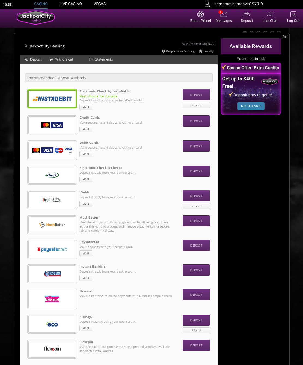
Task: Open Responsible Gaming shield link
Action: click(x=178, y=51)
